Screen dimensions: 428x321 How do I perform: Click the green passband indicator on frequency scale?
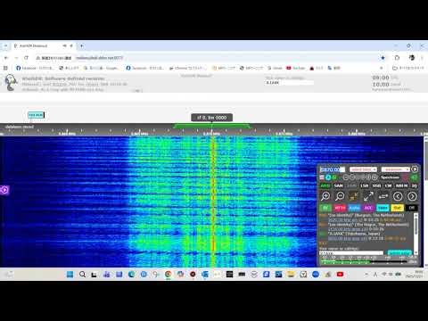(211, 127)
